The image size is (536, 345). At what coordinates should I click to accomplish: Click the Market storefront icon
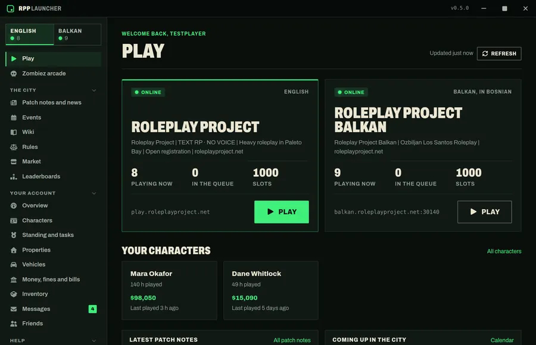pos(14,162)
